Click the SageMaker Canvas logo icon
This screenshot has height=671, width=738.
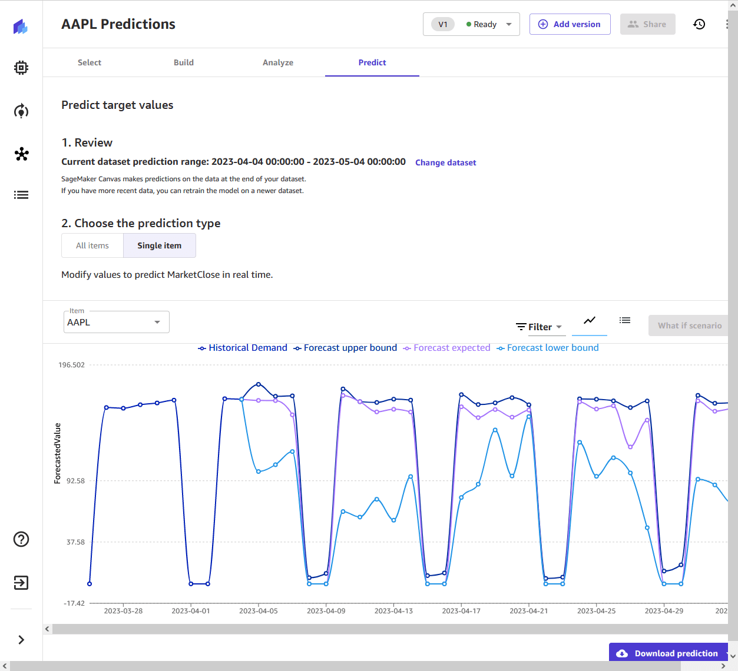point(21,26)
